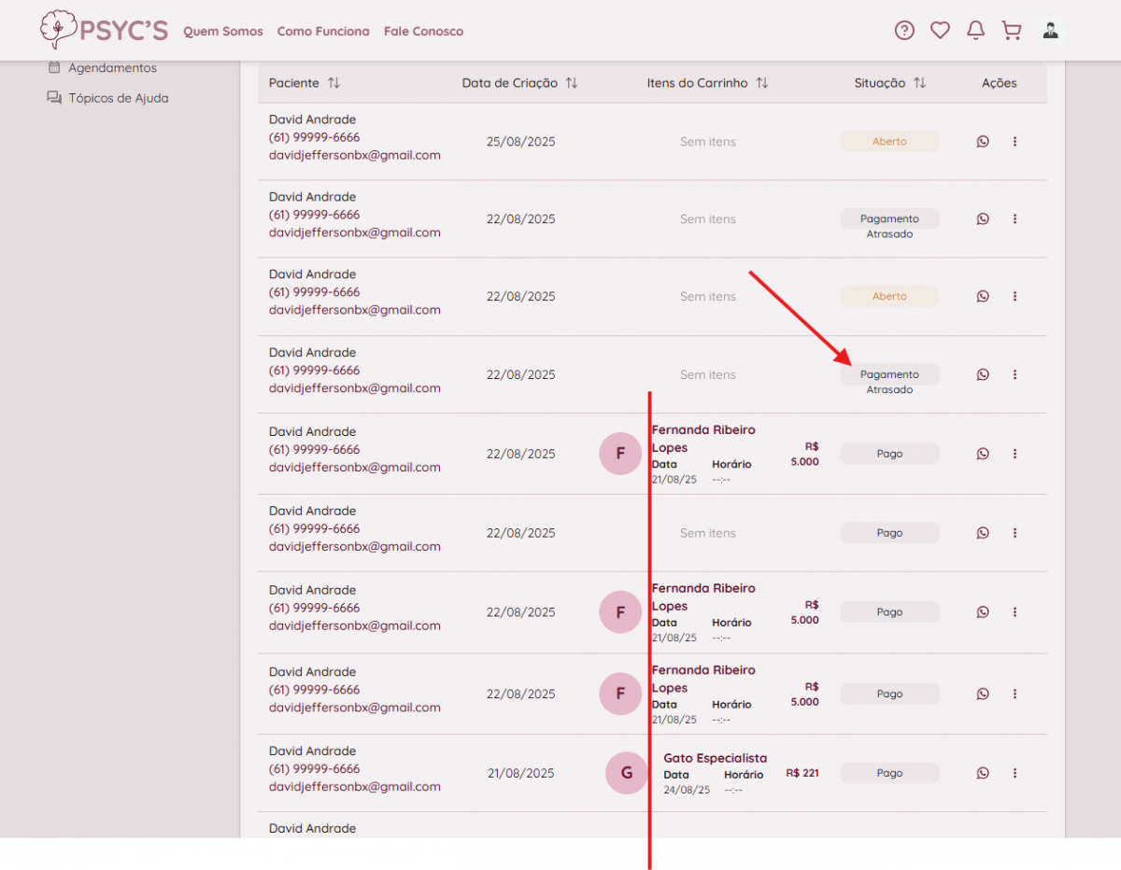Click the user profile avatar
Viewport: 1121px width, 870px height.
pyautogui.click(x=1051, y=31)
